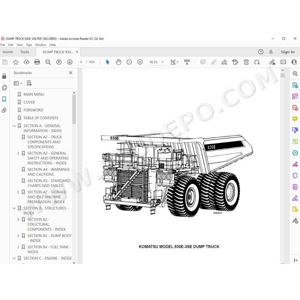Upload file to cloud icon

(27, 62)
